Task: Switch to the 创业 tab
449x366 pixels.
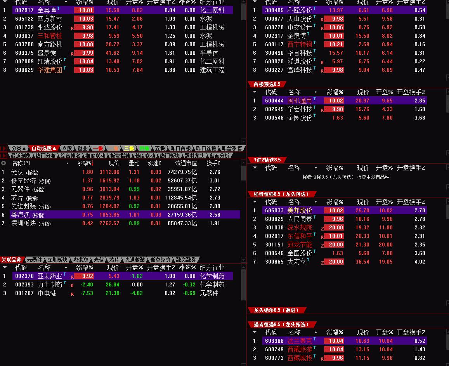Action: [x=82, y=148]
